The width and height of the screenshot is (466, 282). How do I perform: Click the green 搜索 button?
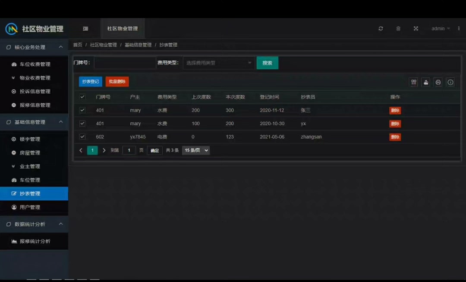[x=268, y=63]
